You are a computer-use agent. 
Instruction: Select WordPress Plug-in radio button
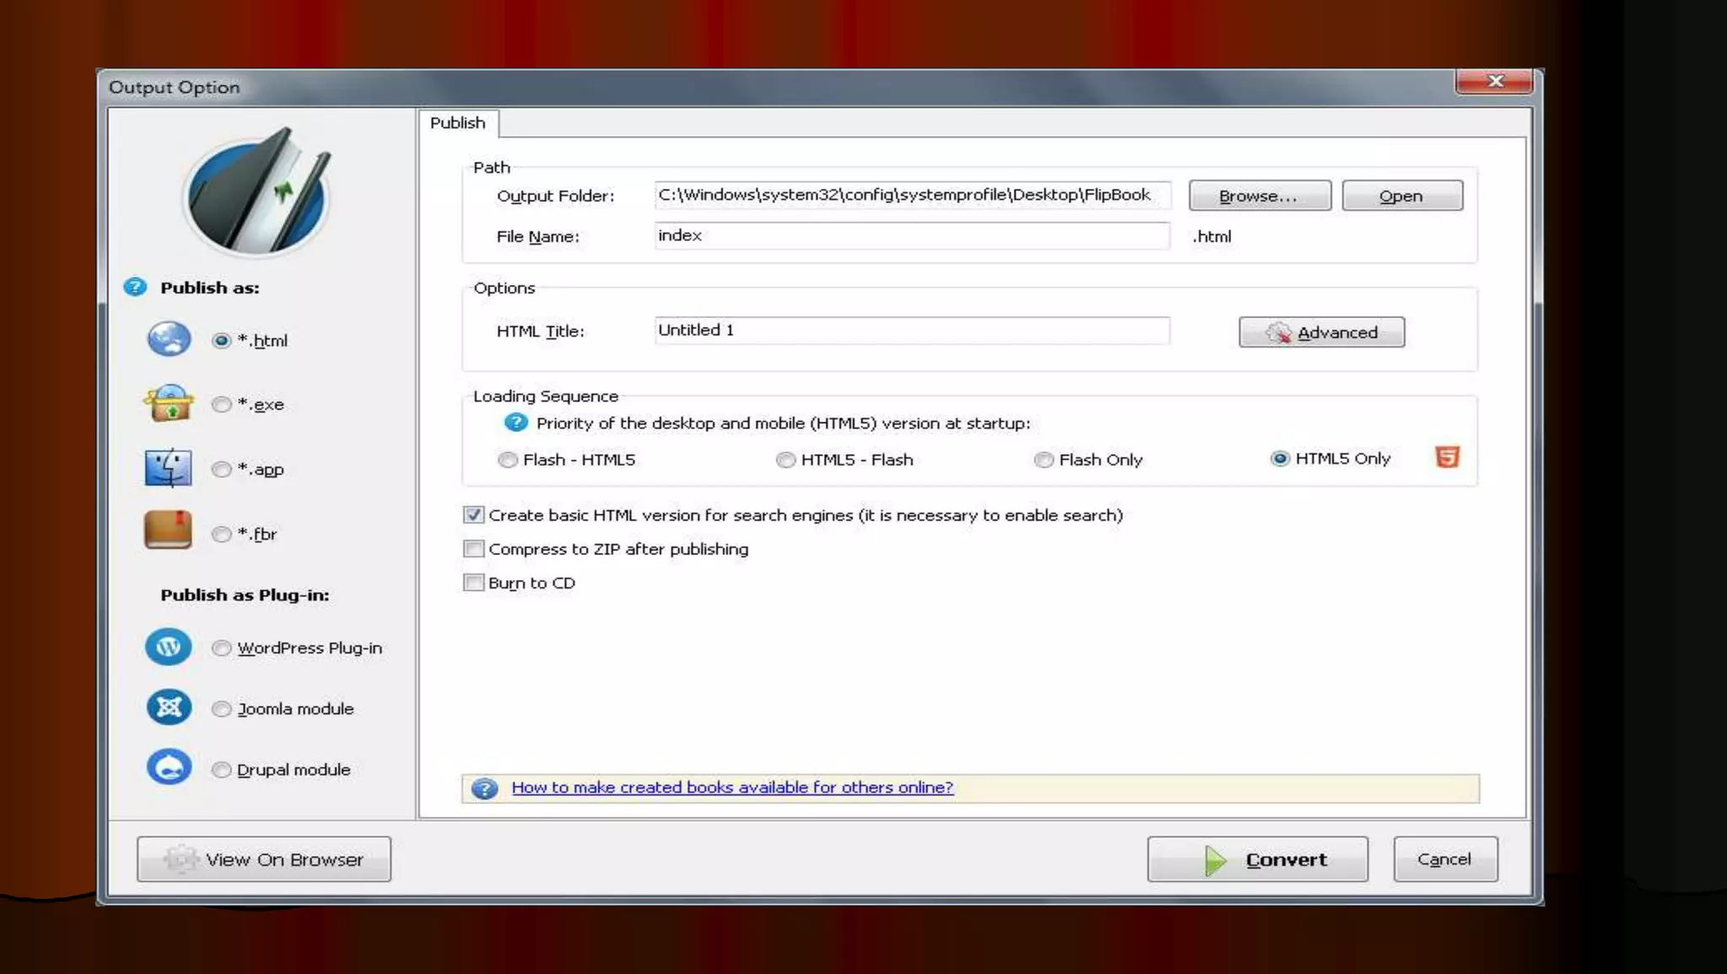click(222, 648)
